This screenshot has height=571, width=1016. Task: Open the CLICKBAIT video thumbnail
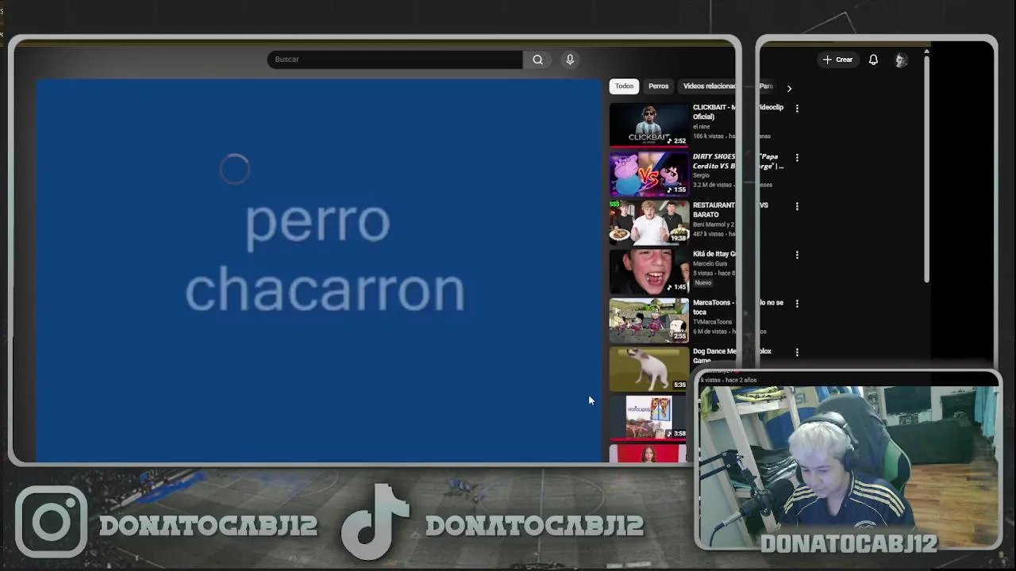[x=648, y=125]
